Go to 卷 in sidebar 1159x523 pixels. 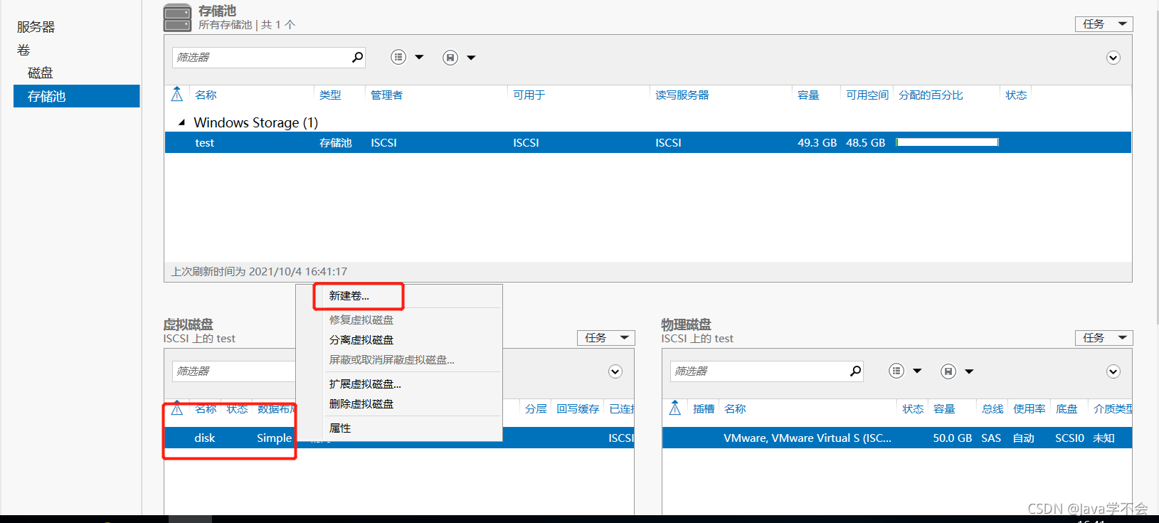(23, 50)
